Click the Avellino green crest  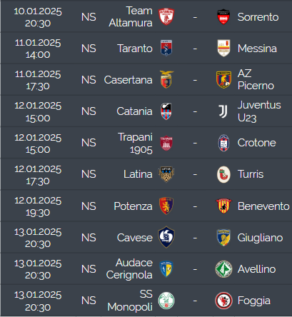point(223,269)
